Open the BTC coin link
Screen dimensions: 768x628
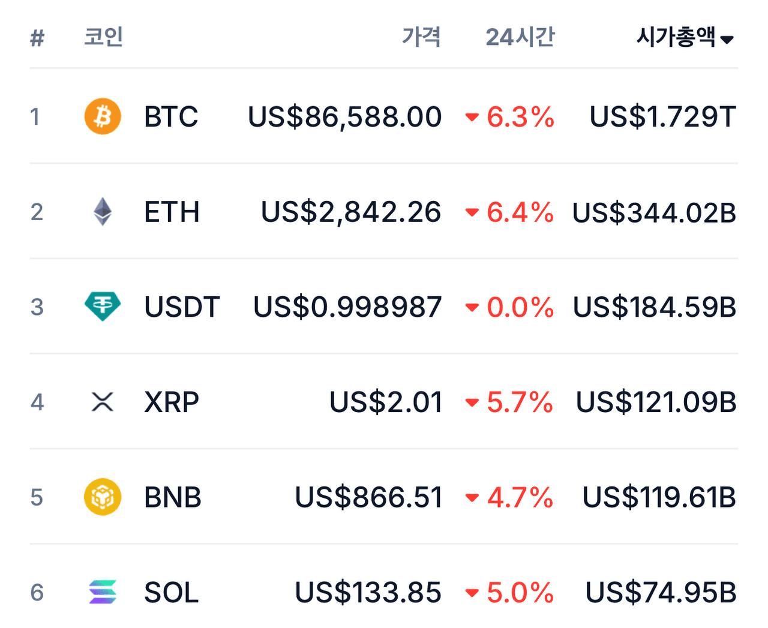click(171, 116)
